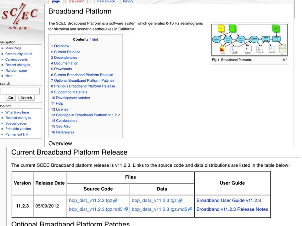The image size is (302, 226).
Task: Jump to 5 Downloads section
Action: click(x=61, y=69)
